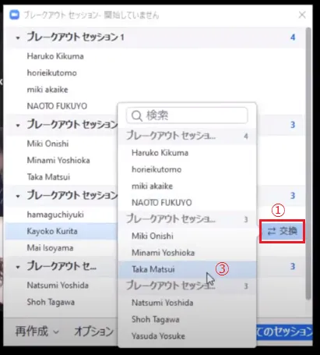
Task: Click participant count 4 of session 1 header
Action: tap(293, 37)
